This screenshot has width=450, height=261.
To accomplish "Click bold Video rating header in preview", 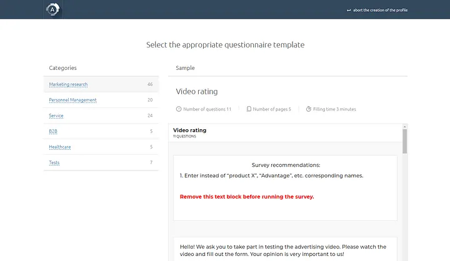I will (190, 130).
